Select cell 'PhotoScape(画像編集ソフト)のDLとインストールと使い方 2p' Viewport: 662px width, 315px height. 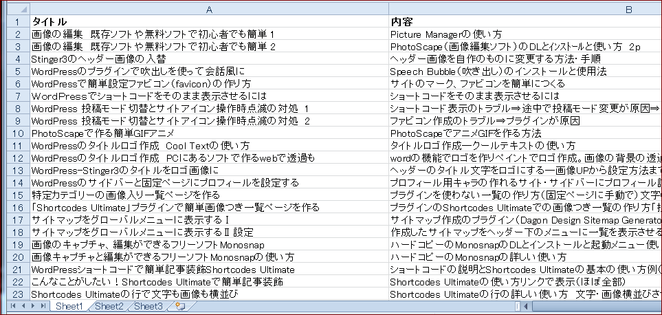click(525, 47)
